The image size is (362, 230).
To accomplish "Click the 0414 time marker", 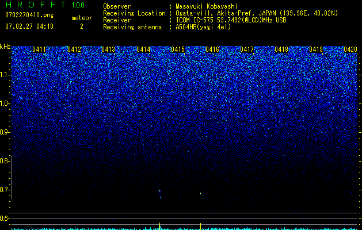I will click(143, 49).
